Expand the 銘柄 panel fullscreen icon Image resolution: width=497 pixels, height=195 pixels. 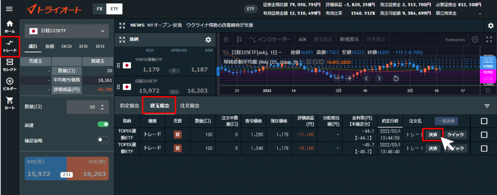(x=122, y=40)
